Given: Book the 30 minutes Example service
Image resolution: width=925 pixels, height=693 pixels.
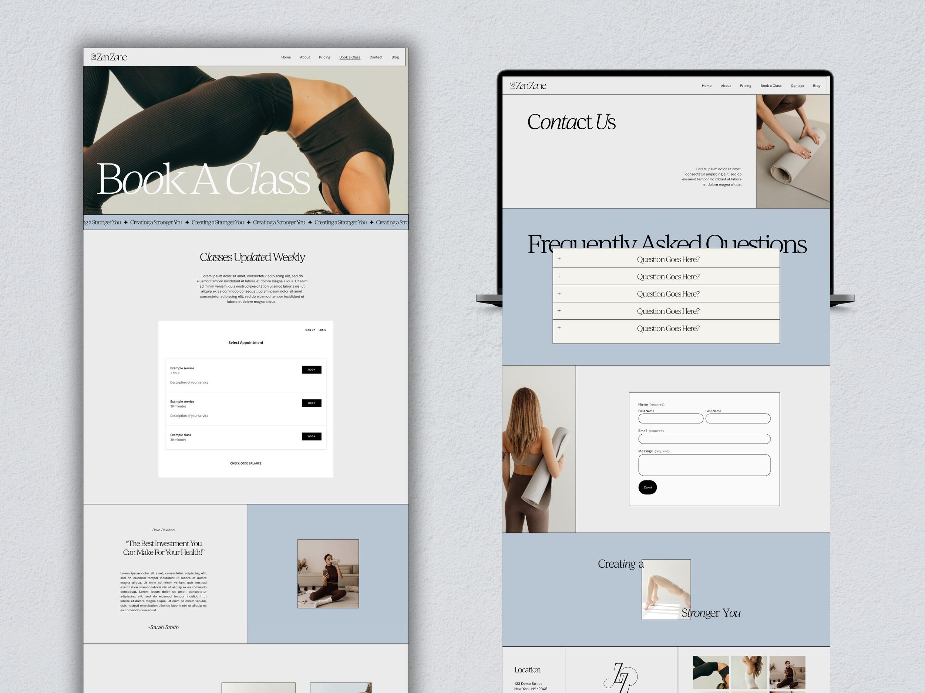Looking at the screenshot, I should coord(312,403).
